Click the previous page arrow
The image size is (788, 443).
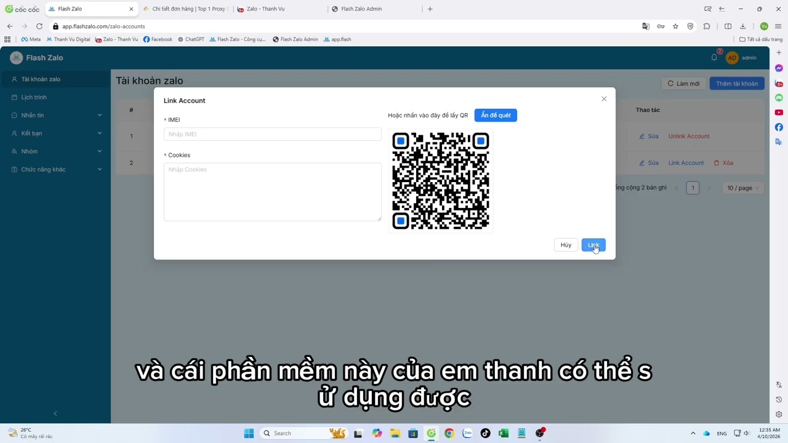tap(677, 188)
